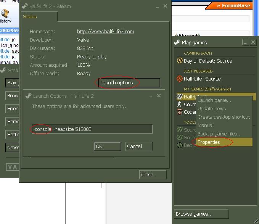The width and height of the screenshot is (259, 224).
Task: Switch to the Status tab
Action: pos(39,17)
